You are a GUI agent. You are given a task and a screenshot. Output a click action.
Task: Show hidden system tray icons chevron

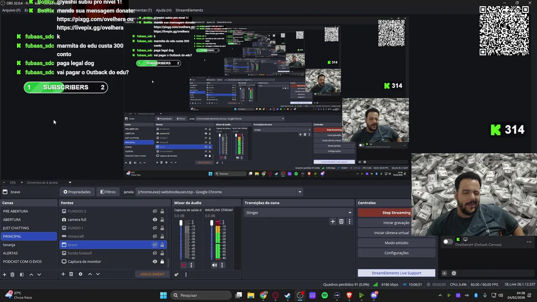coord(440,295)
